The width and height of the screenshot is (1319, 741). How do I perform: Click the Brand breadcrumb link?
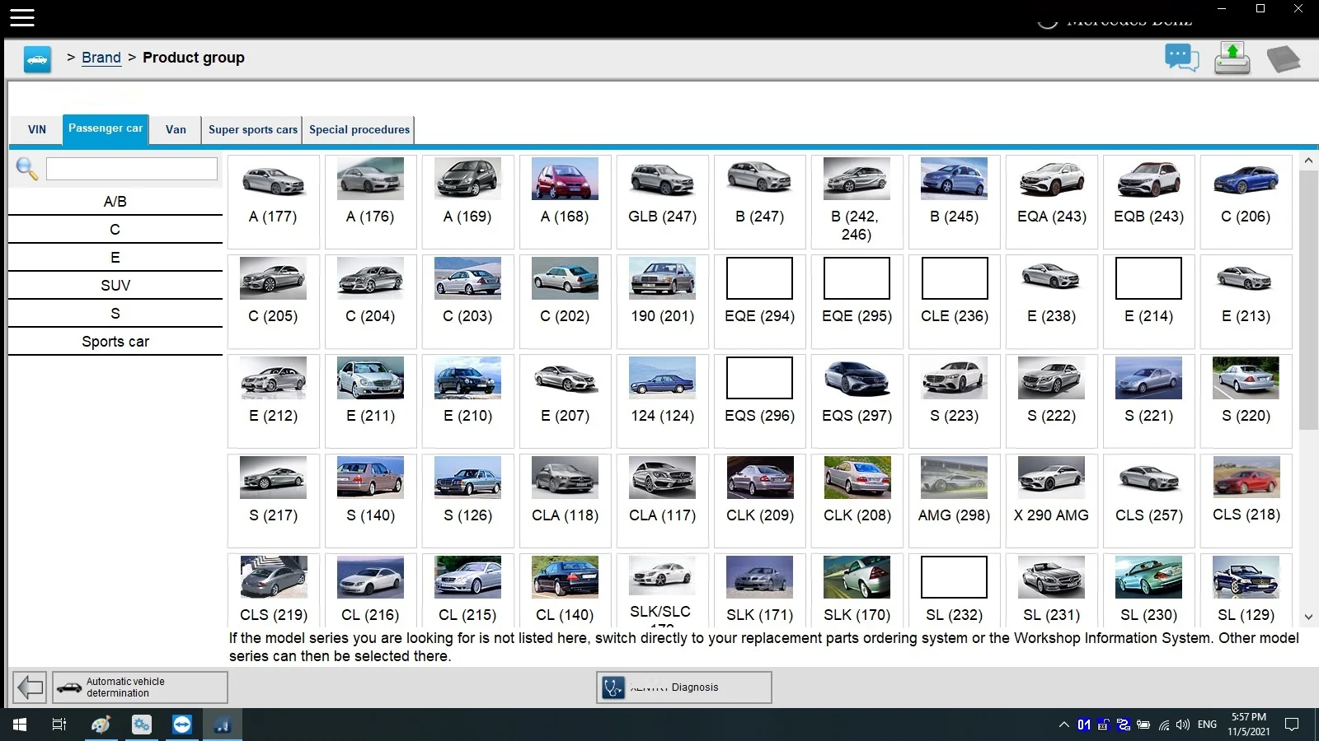[x=101, y=58]
